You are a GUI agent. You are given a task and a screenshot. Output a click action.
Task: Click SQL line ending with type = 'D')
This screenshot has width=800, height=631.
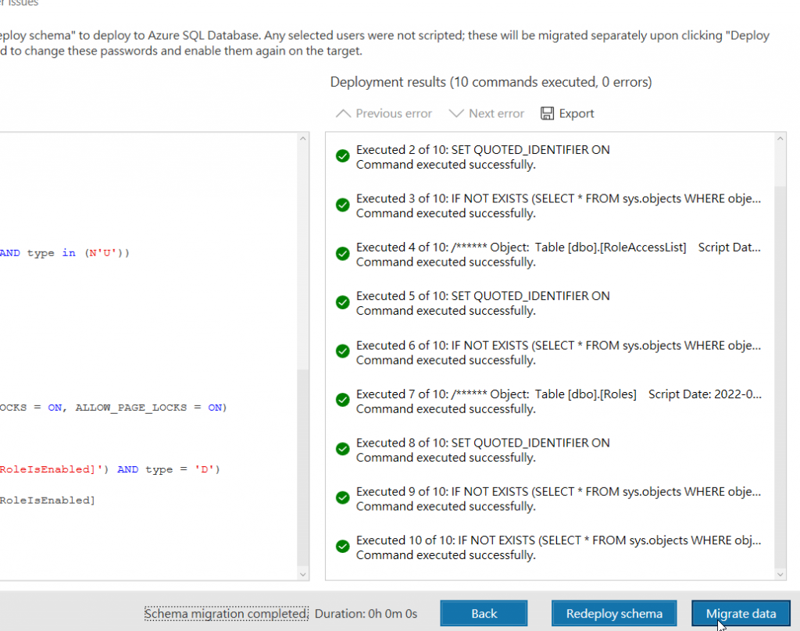[109, 469]
